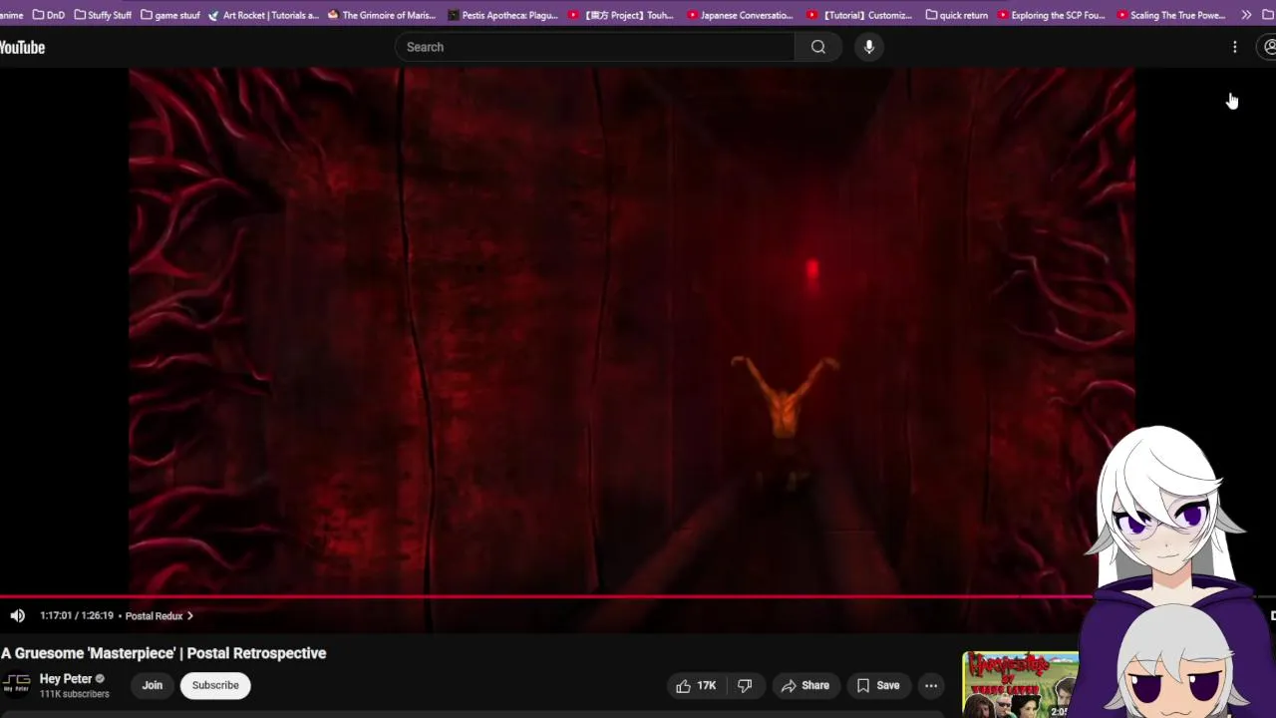1276x718 pixels.
Task: Share the Postal Retrospective video
Action: (x=805, y=685)
